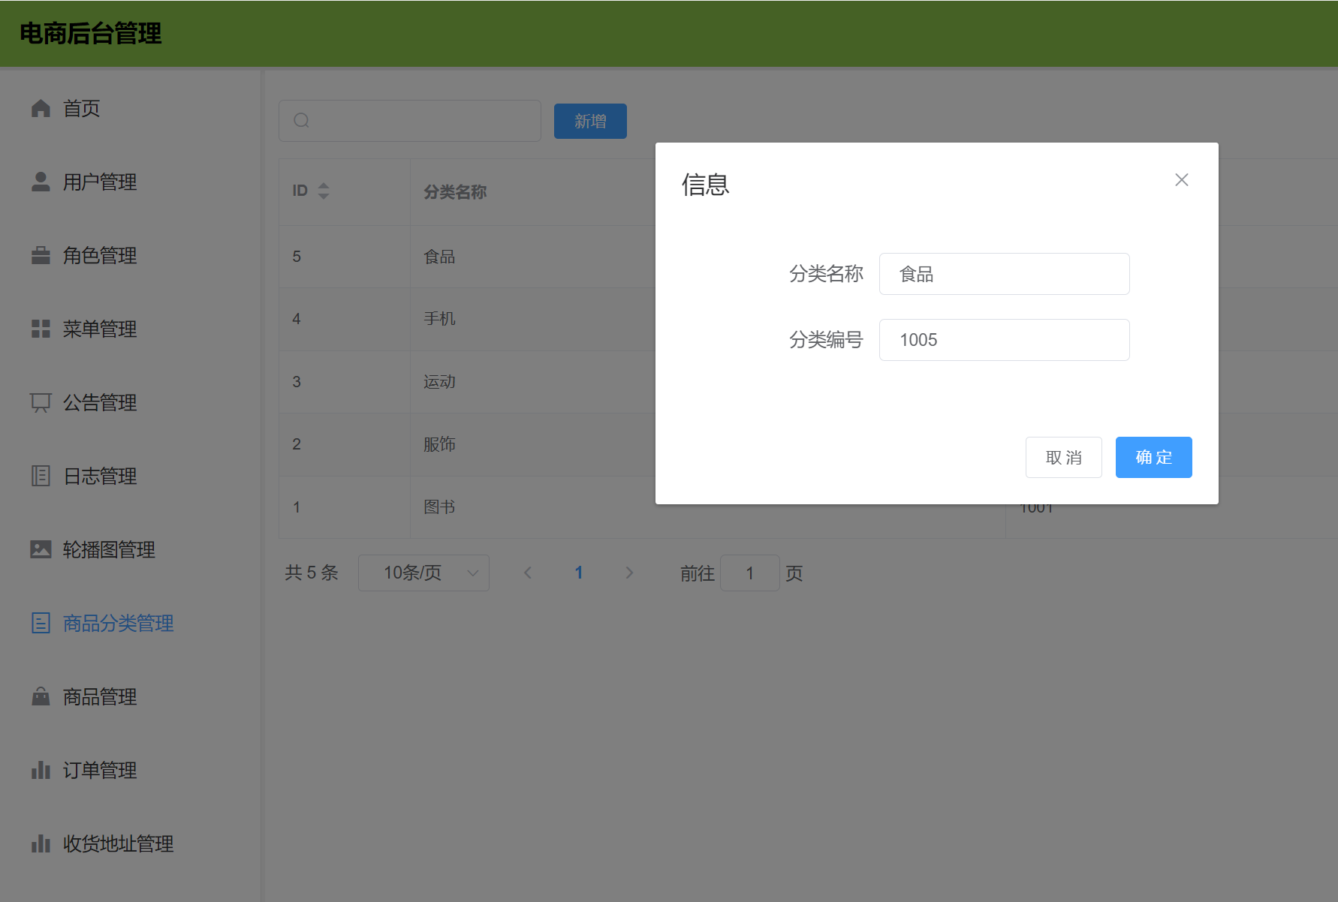Click the grid icon beside 菜单管理
The height and width of the screenshot is (902, 1338).
(41, 329)
